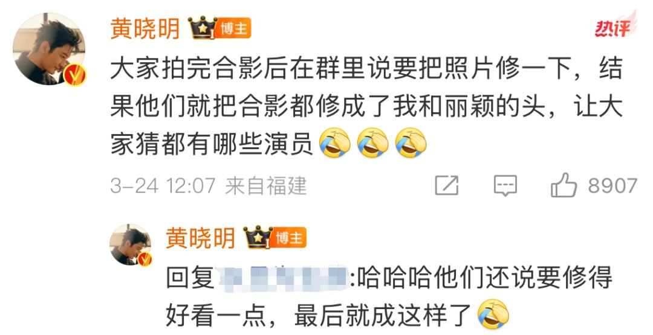Image resolution: width=653 pixels, height=335 pixels.
Task: Like the comment with the thumbs-up icon
Action: pos(564,185)
